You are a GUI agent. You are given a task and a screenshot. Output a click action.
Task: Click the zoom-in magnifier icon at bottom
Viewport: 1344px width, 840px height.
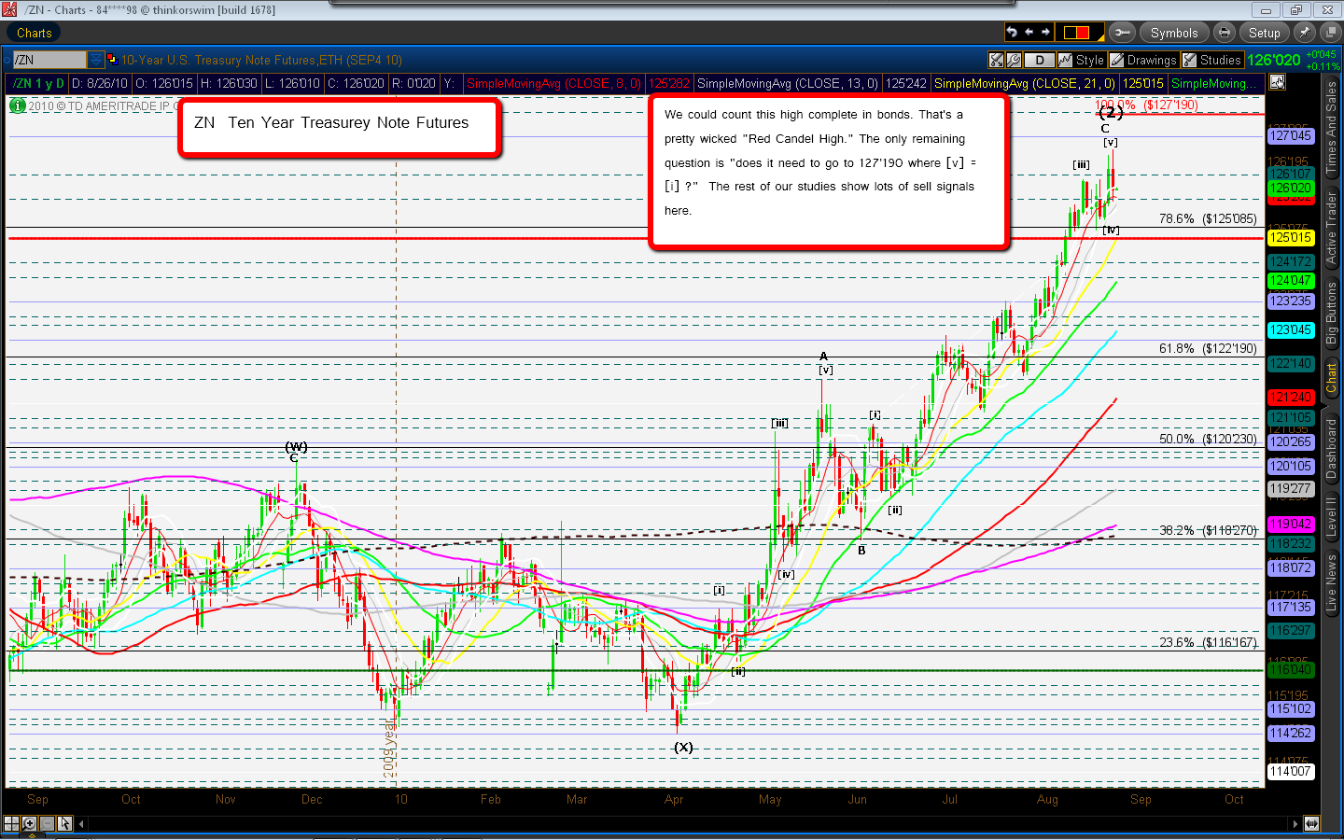pyautogui.click(x=29, y=823)
